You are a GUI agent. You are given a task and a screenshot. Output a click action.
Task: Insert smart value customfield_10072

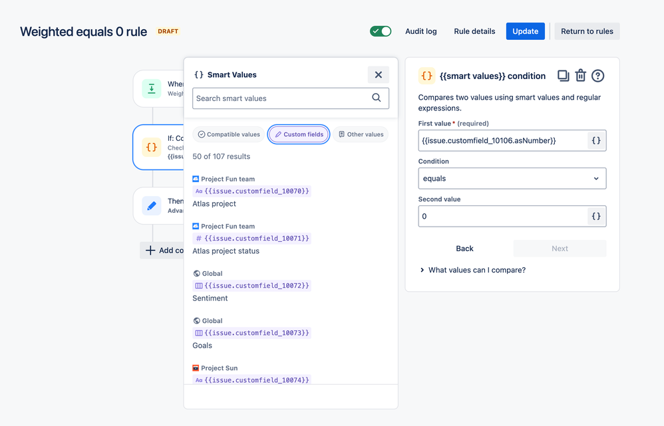pos(252,286)
